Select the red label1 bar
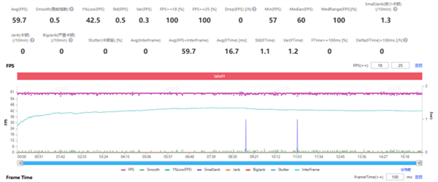The width and height of the screenshot is (438, 182). [219, 76]
